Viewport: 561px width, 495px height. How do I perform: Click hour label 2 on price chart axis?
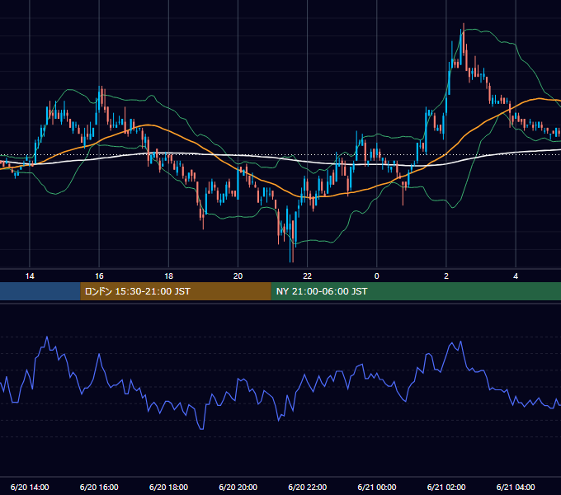tap(446, 276)
